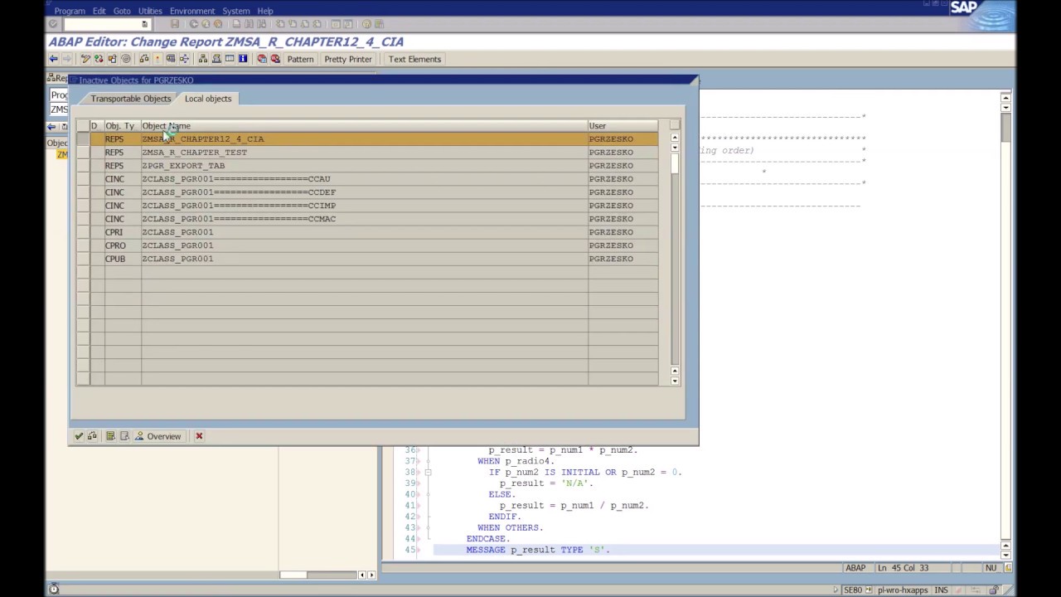
Task: Open the Program menu
Action: (70, 11)
